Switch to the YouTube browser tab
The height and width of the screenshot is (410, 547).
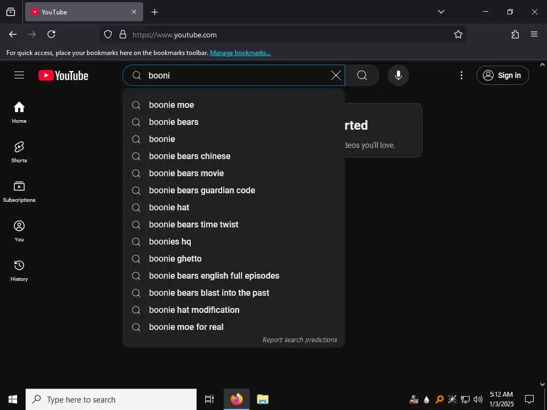click(x=84, y=12)
